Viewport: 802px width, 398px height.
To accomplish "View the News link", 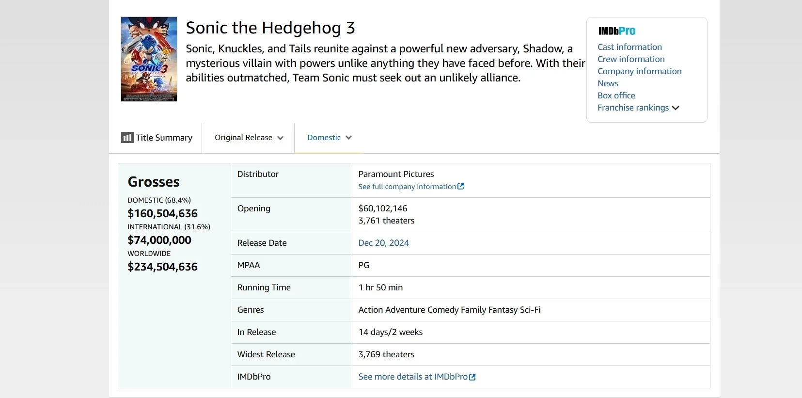I will [608, 83].
